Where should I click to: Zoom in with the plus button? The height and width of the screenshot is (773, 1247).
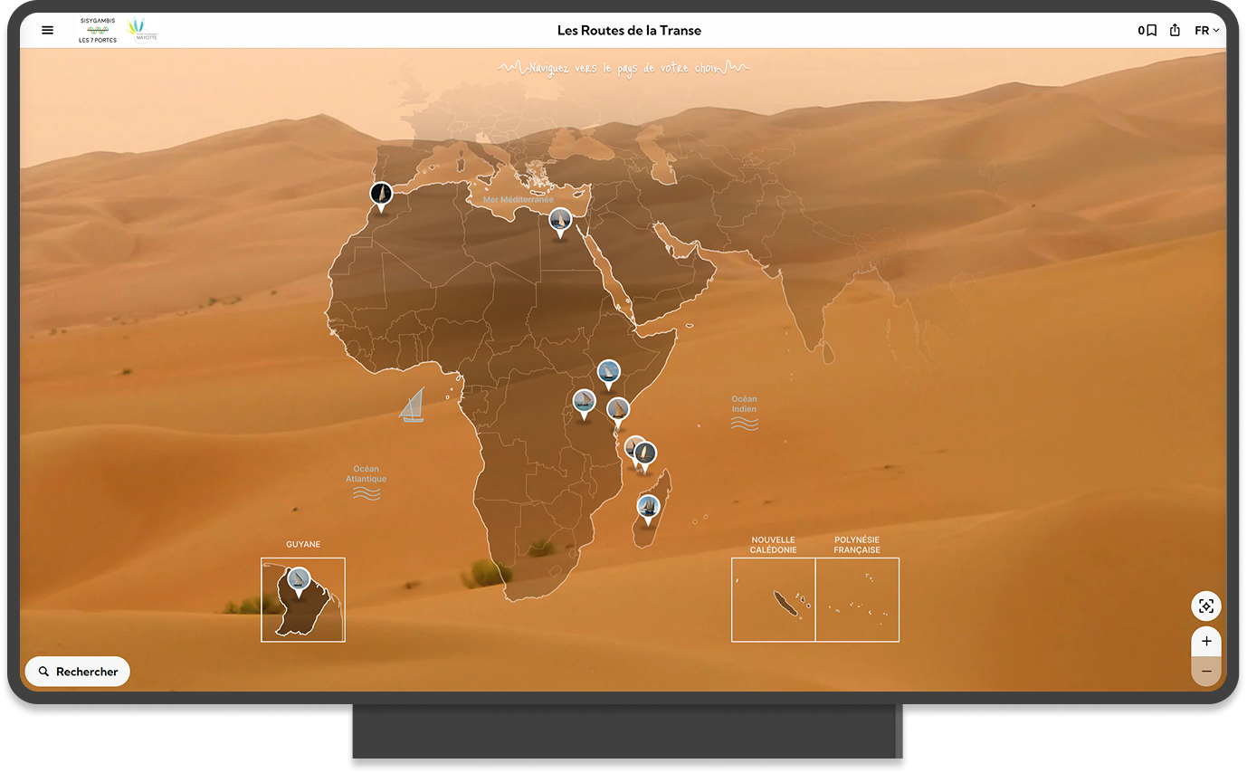click(x=1206, y=641)
